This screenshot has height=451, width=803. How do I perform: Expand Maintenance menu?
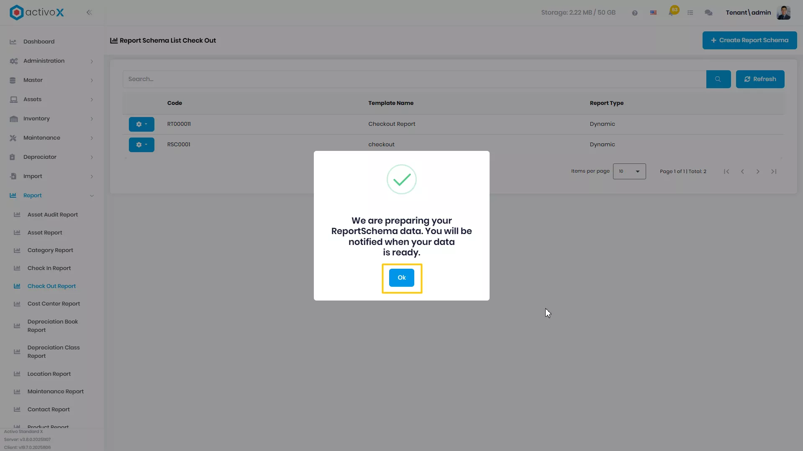pyautogui.click(x=51, y=138)
